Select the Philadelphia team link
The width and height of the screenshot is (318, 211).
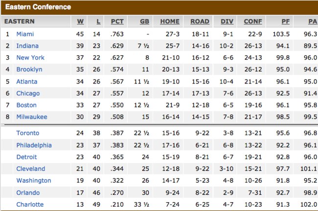[x=34, y=145]
